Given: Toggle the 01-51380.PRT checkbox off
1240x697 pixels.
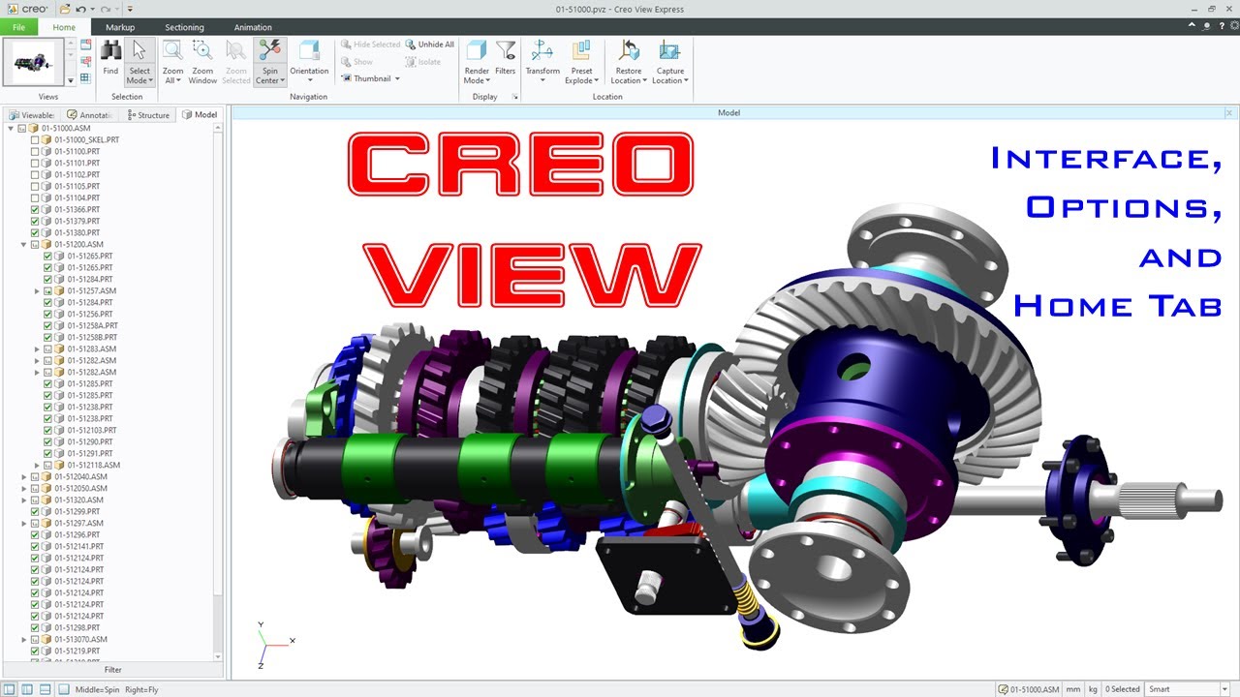Looking at the screenshot, I should pyautogui.click(x=35, y=232).
